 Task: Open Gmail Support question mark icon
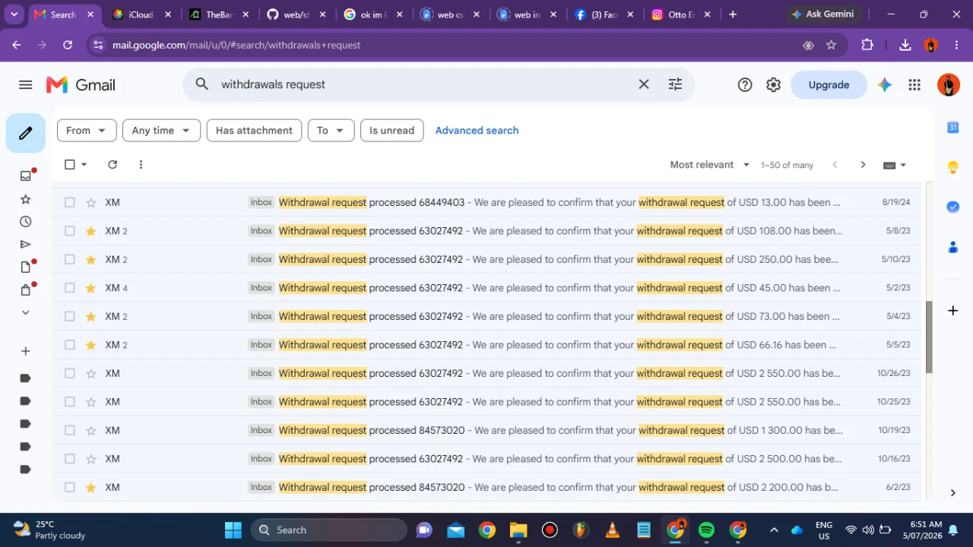pos(745,85)
